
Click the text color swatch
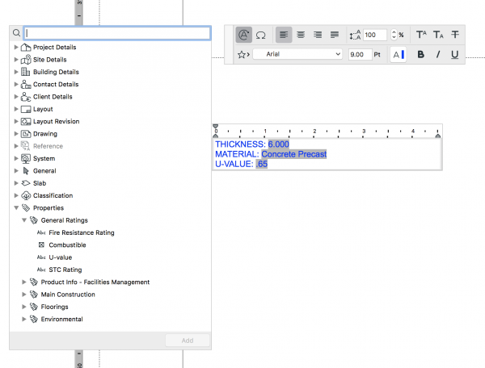point(398,55)
